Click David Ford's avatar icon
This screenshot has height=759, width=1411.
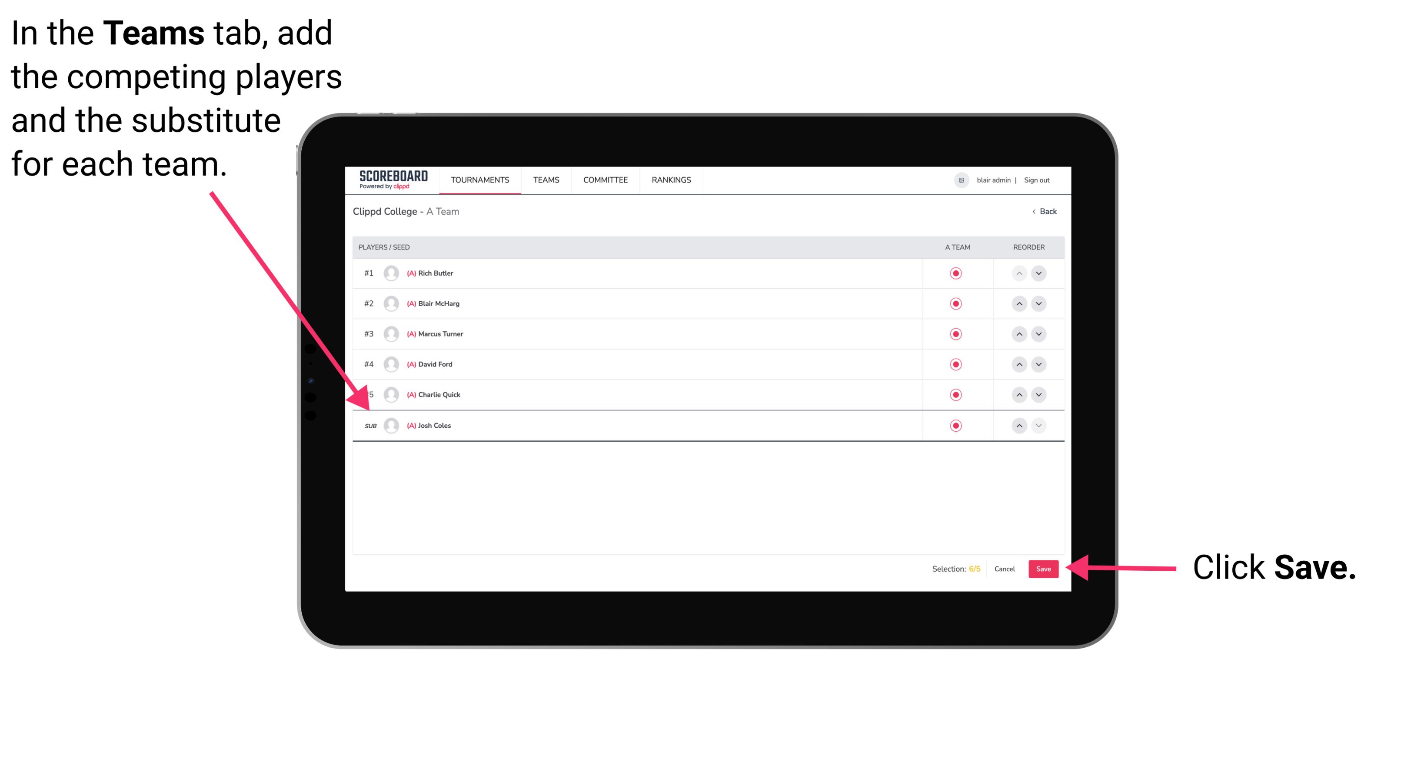tap(391, 364)
